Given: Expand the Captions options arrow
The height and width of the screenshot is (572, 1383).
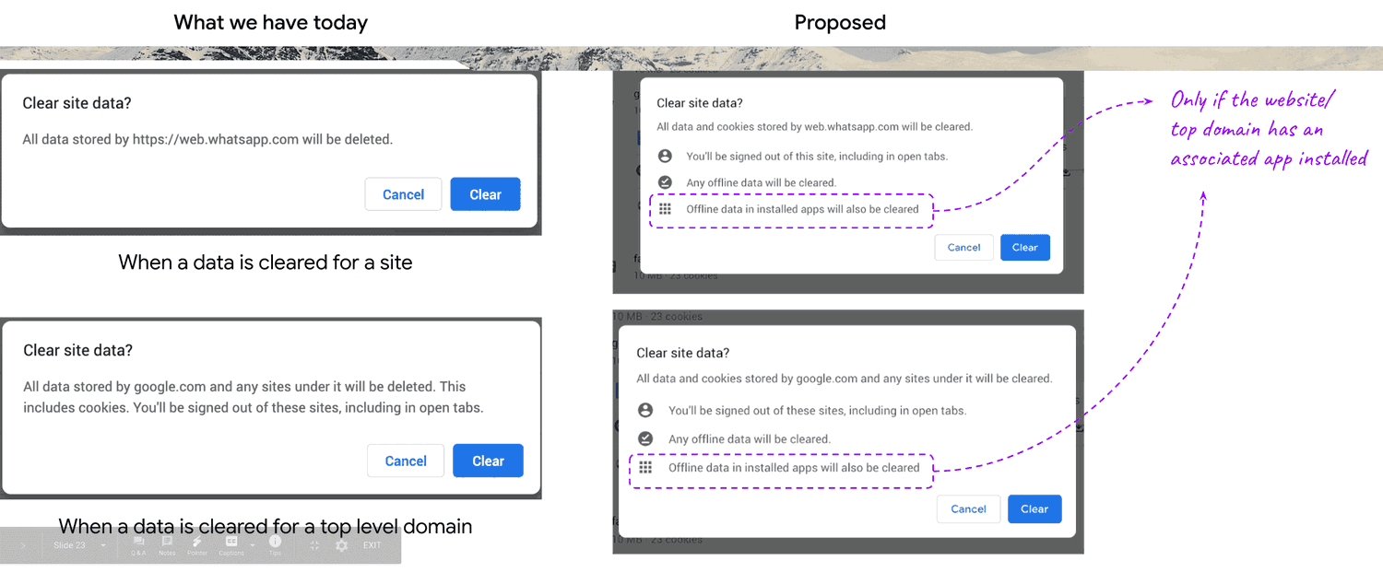Looking at the screenshot, I should (252, 545).
